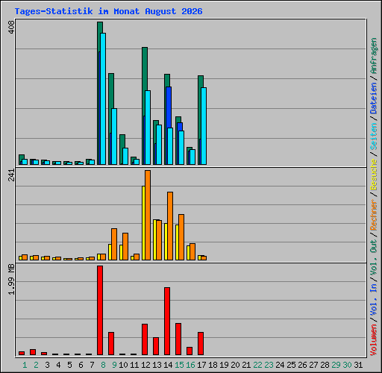Click the red Volumen bar for day 8
This screenshot has width=382, height=373.
pos(100,310)
